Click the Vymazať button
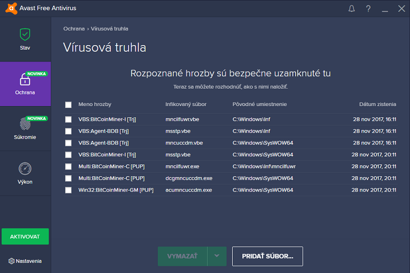This screenshot has height=273, width=410. [182, 256]
